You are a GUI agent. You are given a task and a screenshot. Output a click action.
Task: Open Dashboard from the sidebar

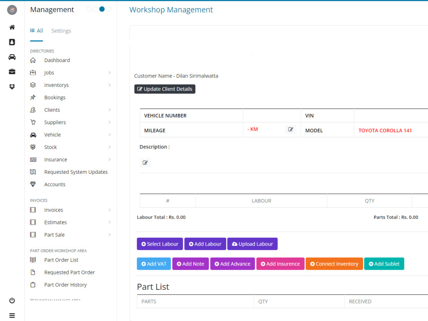point(57,60)
